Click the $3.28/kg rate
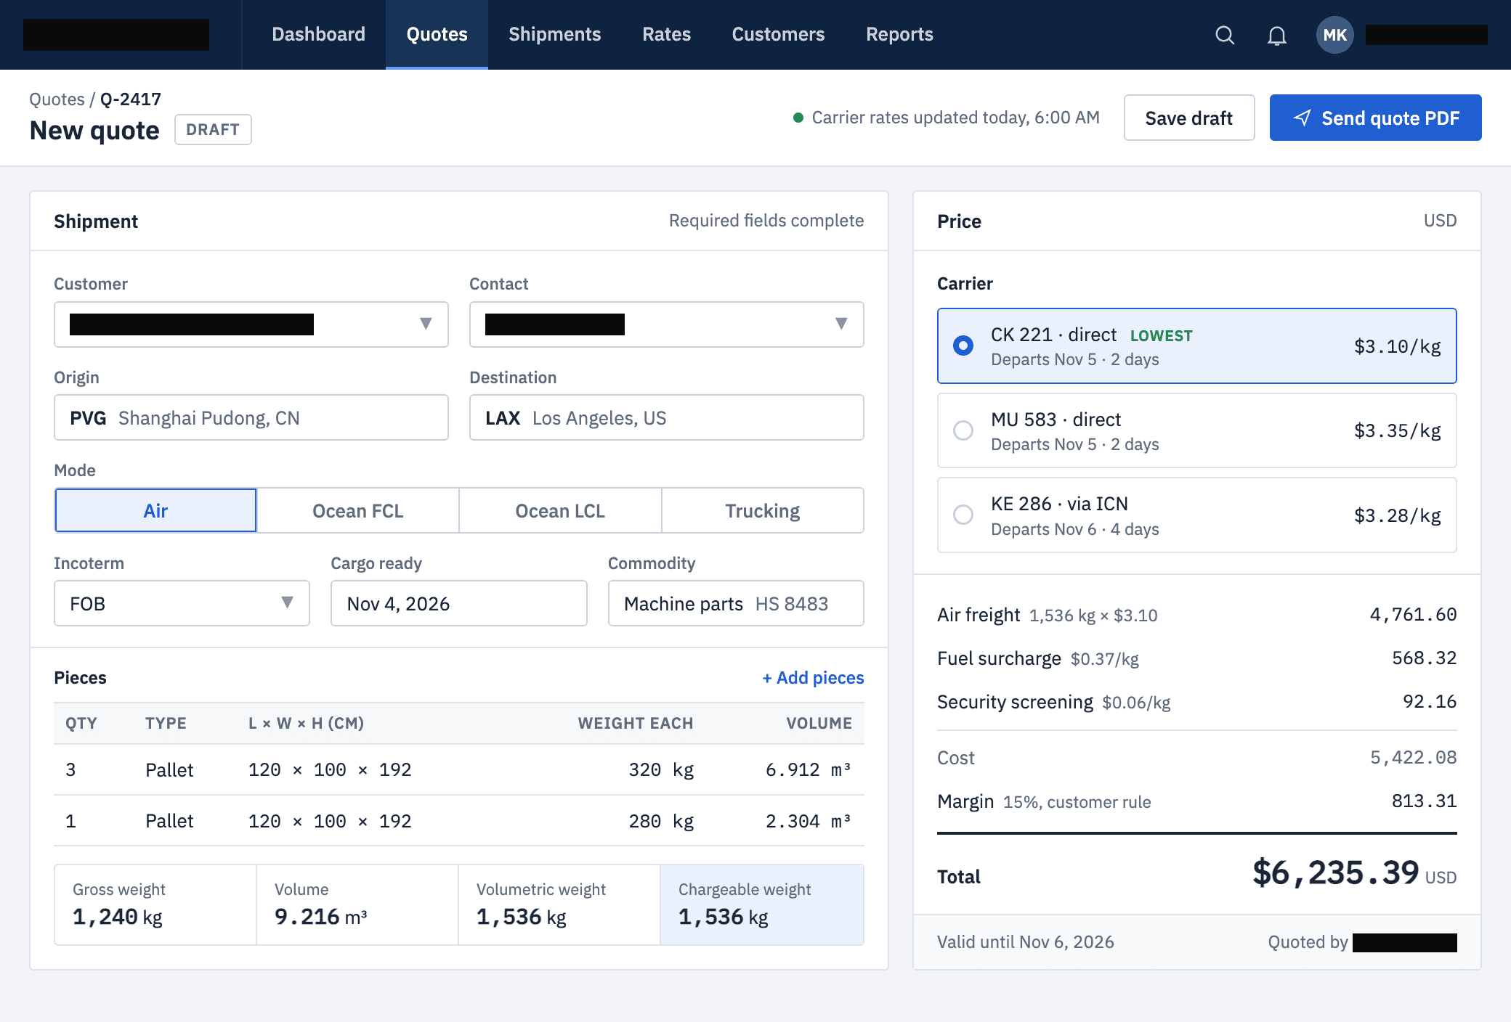 click(1398, 515)
